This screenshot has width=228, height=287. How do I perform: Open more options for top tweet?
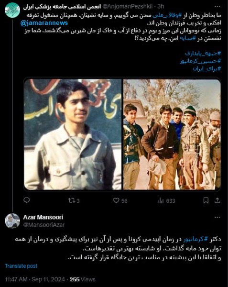click(x=217, y=7)
